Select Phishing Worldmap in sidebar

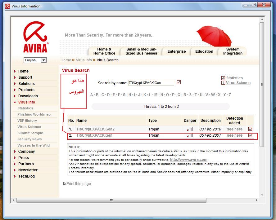coord(34,114)
